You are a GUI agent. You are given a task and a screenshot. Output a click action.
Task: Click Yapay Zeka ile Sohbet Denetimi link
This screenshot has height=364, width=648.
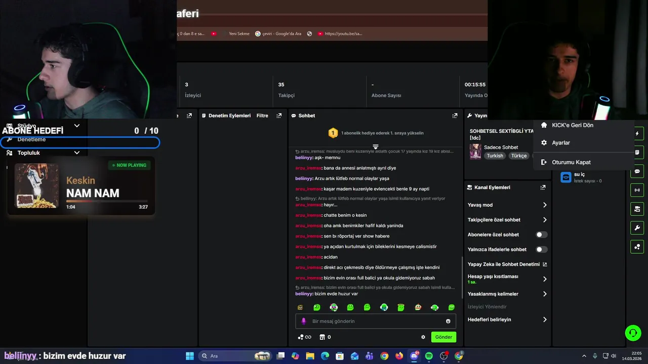click(x=504, y=264)
